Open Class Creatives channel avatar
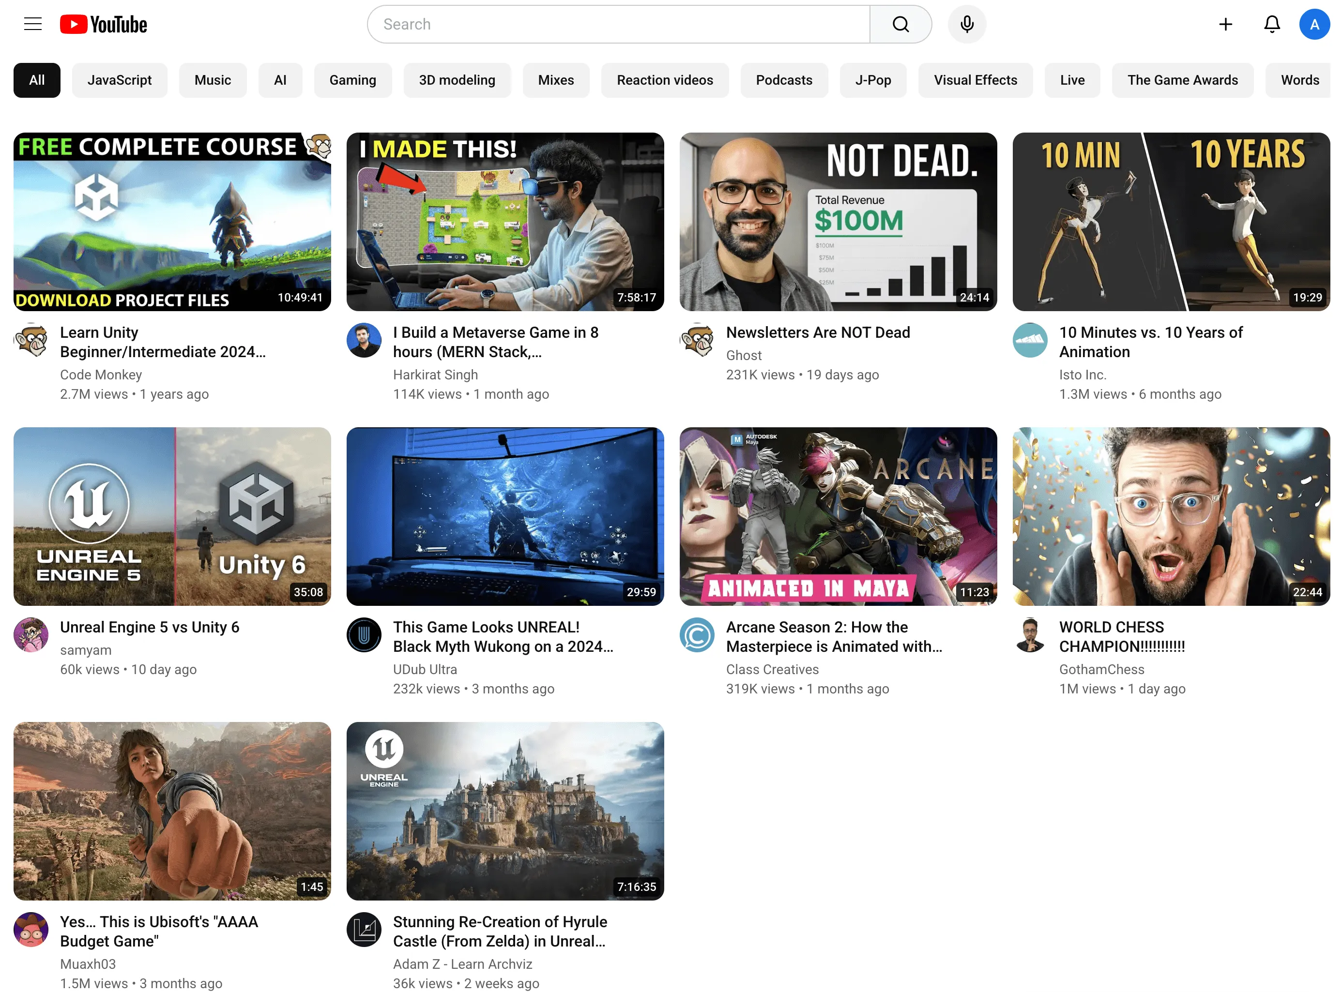The image size is (1342, 992). click(697, 635)
